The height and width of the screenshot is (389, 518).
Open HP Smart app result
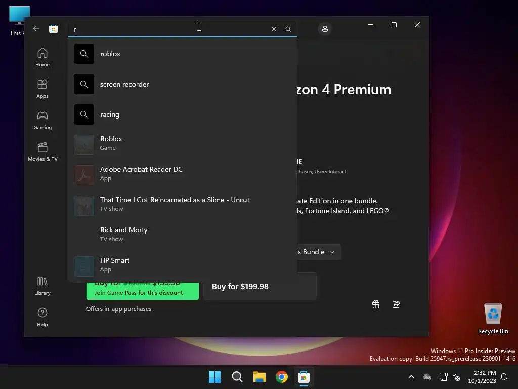(182, 266)
